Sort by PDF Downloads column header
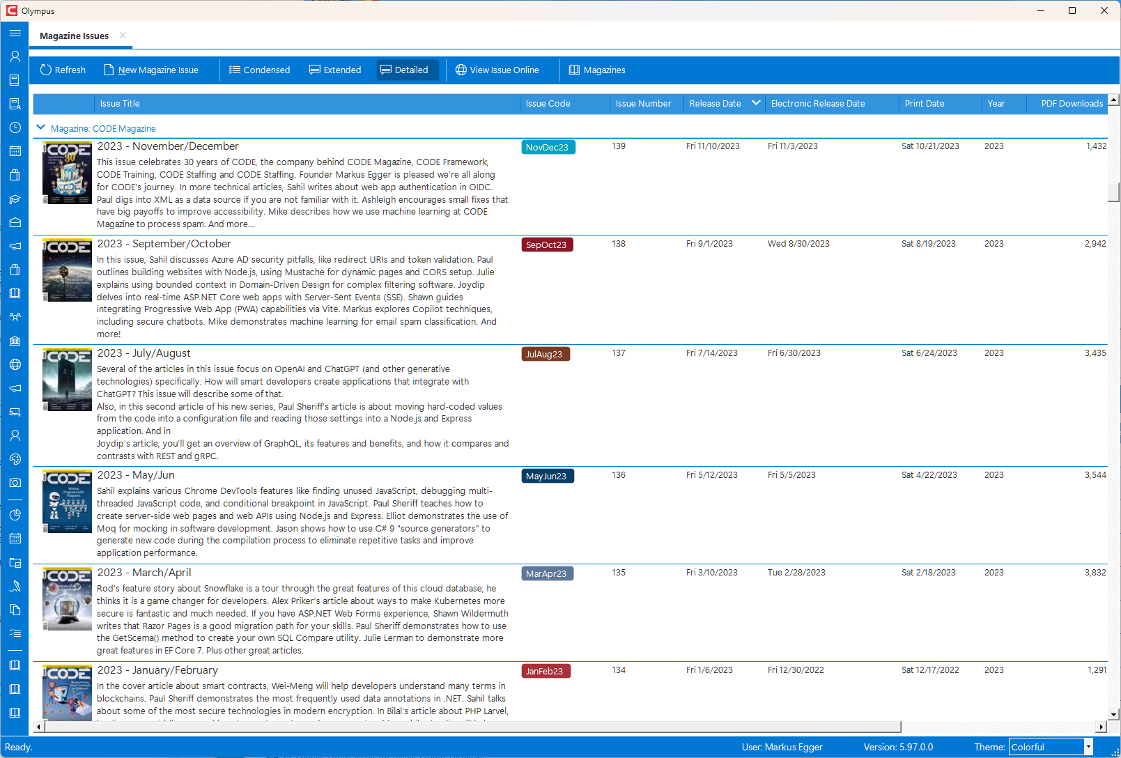Screen dimensions: 1121x758 click(x=1067, y=104)
